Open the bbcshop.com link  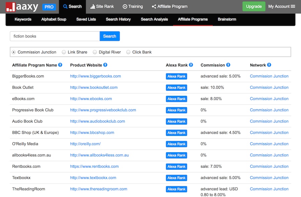pos(92,133)
